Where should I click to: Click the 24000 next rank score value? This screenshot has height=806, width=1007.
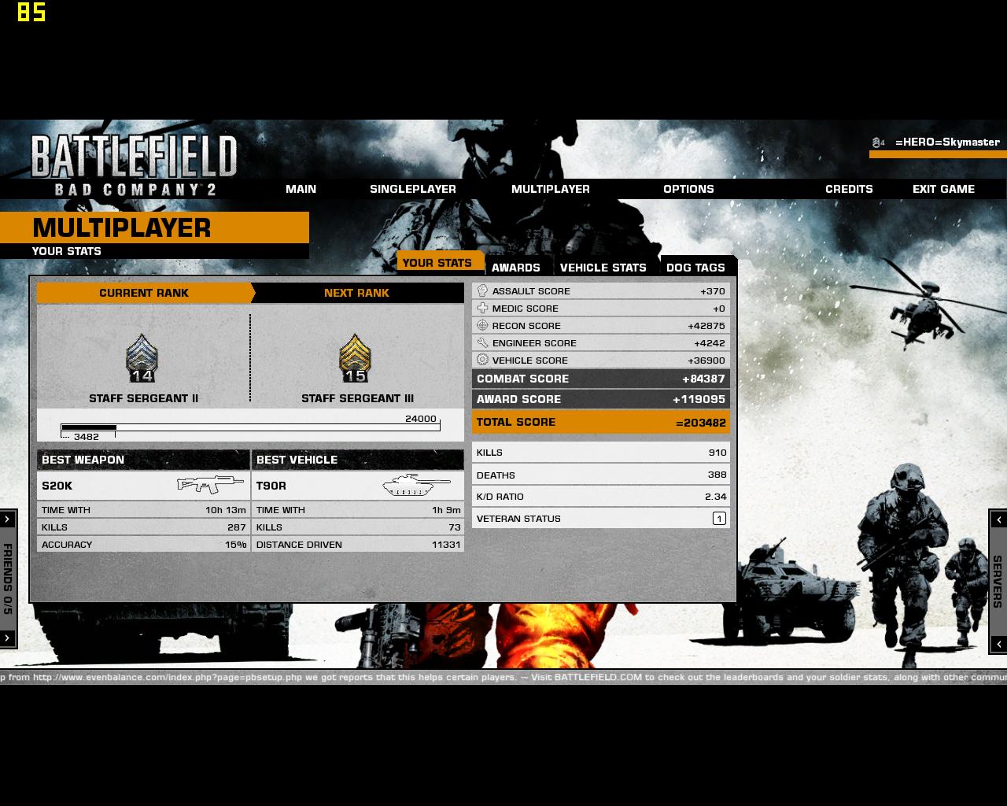click(x=421, y=419)
